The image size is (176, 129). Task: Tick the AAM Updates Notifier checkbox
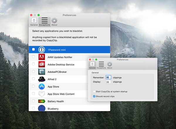click(x=33, y=57)
